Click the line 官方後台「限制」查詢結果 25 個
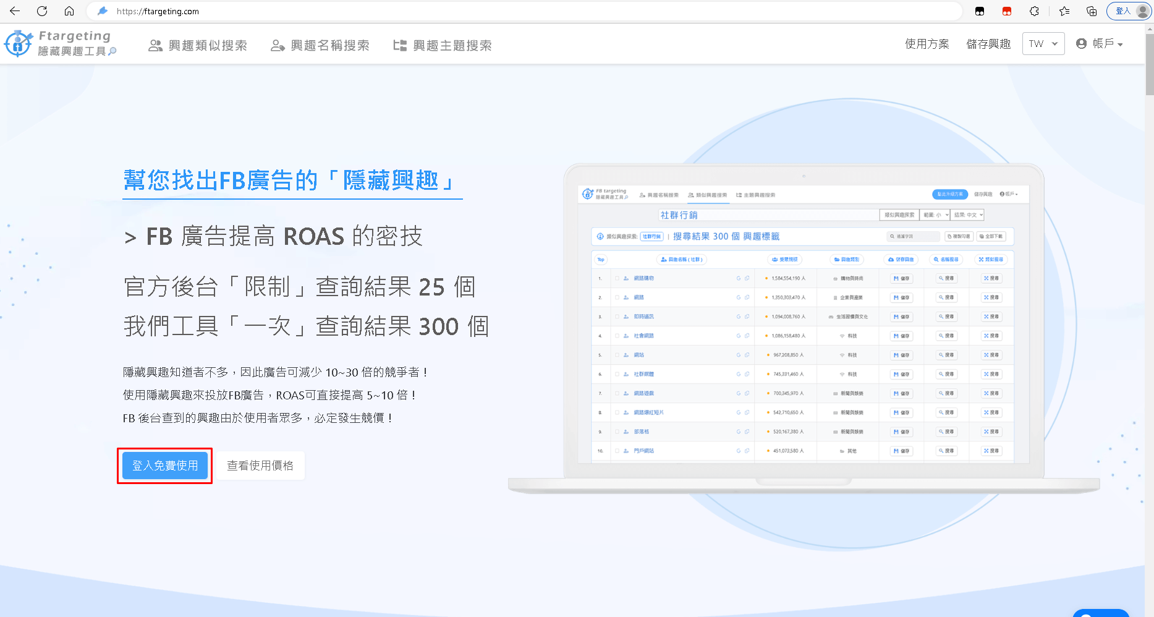The height and width of the screenshot is (617, 1154). pos(300,287)
